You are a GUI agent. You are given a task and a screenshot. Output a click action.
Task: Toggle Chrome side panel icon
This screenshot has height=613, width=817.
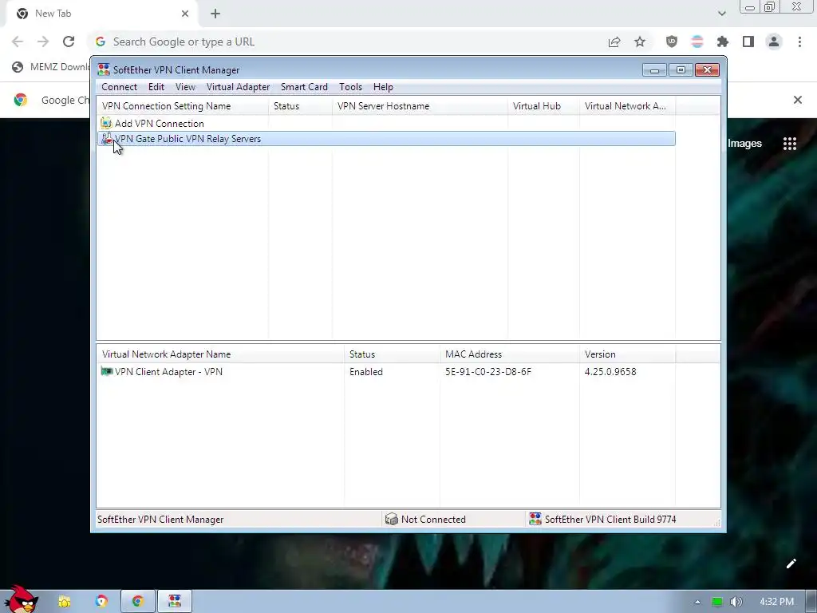[x=748, y=42]
